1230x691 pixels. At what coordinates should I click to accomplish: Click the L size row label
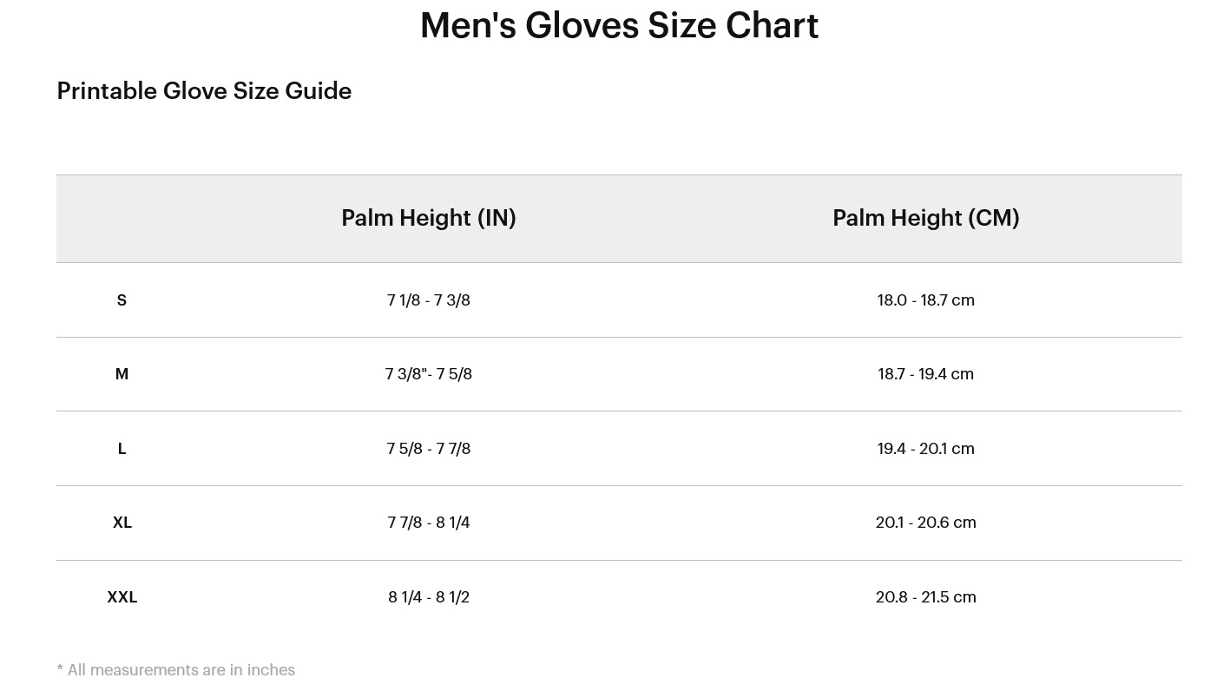(122, 449)
